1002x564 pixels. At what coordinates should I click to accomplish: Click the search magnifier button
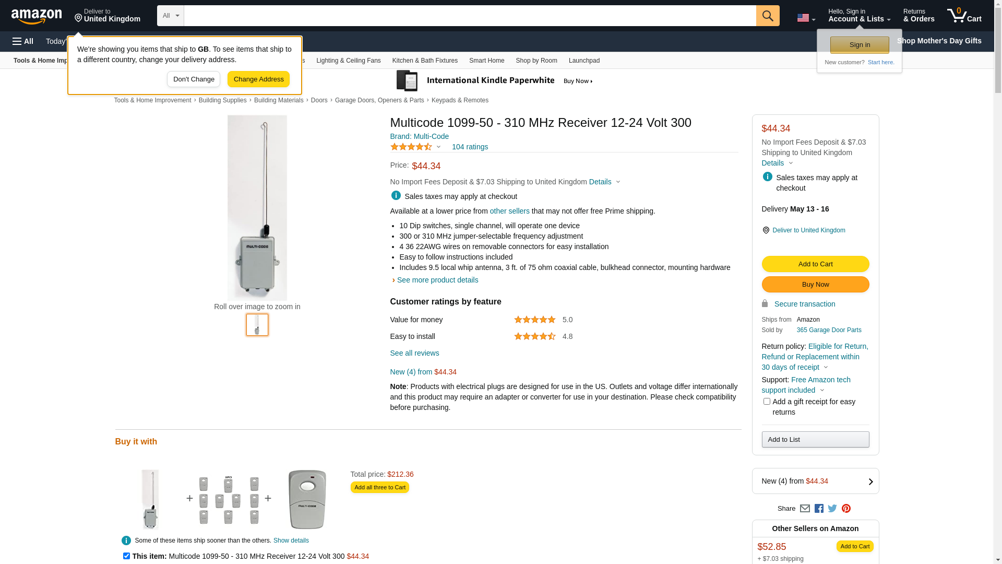click(x=768, y=16)
